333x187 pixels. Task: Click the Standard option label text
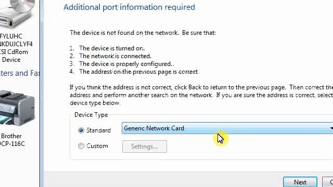(x=98, y=130)
